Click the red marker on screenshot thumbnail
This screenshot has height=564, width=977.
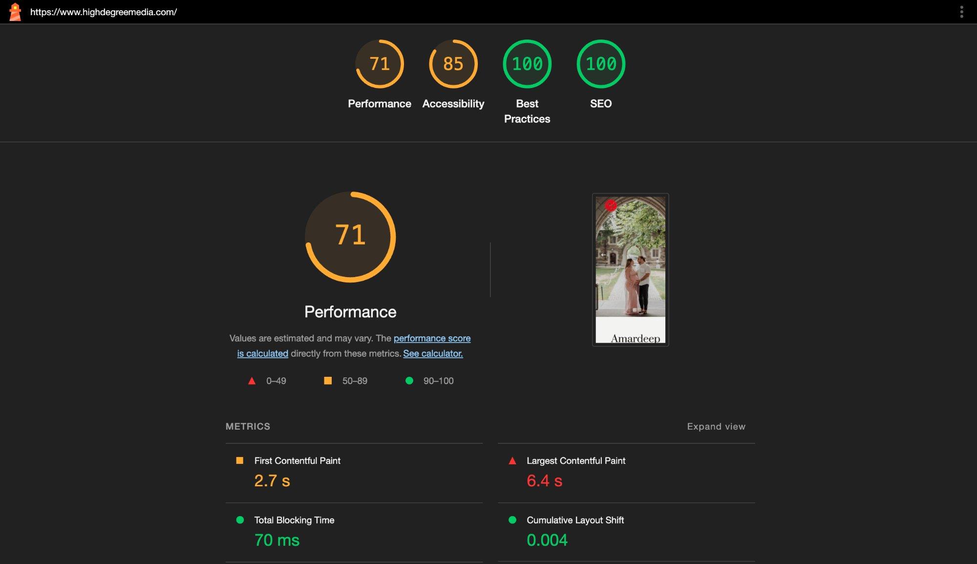[611, 205]
